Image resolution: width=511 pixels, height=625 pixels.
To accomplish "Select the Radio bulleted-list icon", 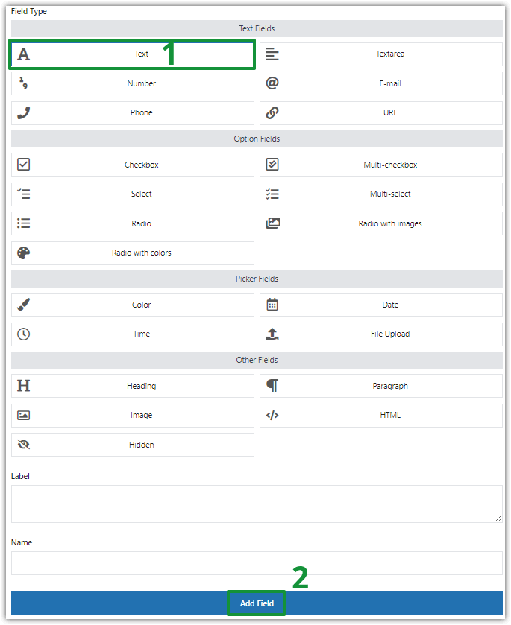I will click(x=24, y=223).
